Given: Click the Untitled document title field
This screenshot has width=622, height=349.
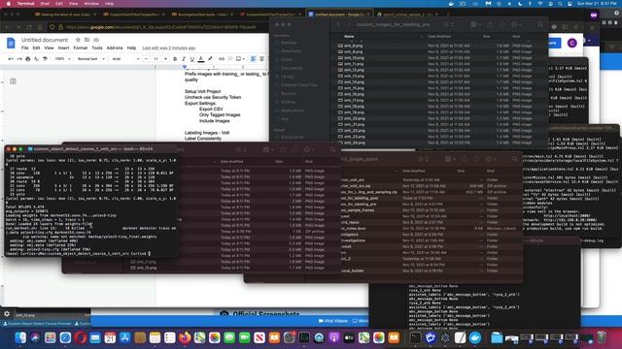Looking at the screenshot, I should pos(45,40).
